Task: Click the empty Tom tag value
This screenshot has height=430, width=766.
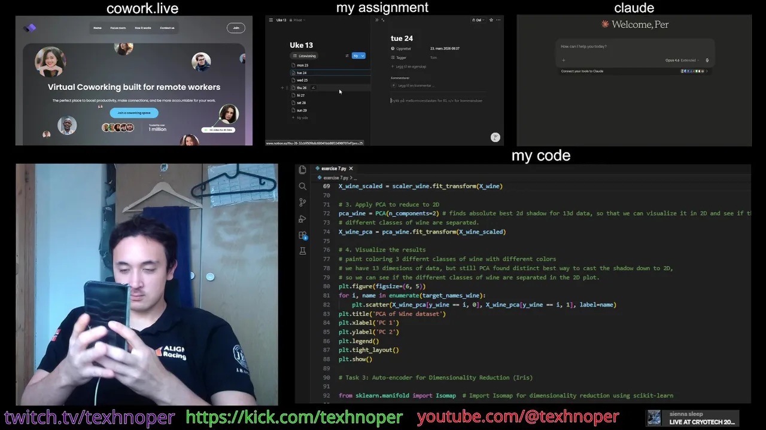Action: pyautogui.click(x=433, y=57)
